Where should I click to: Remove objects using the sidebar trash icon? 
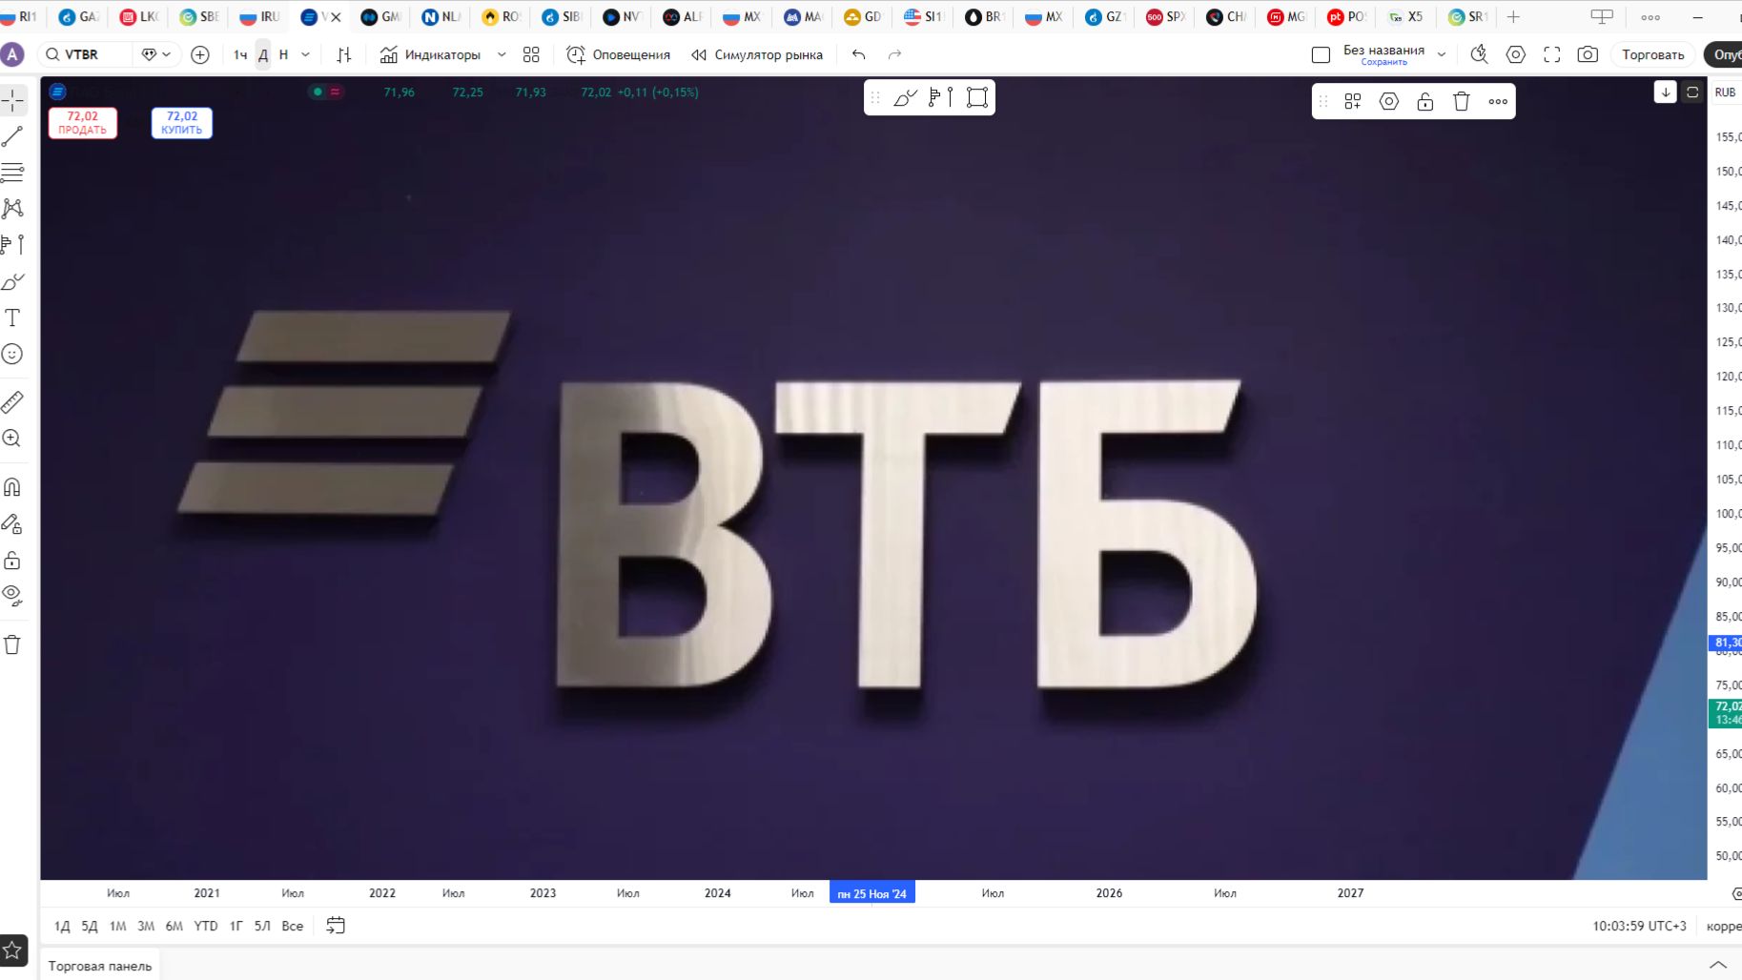12,644
